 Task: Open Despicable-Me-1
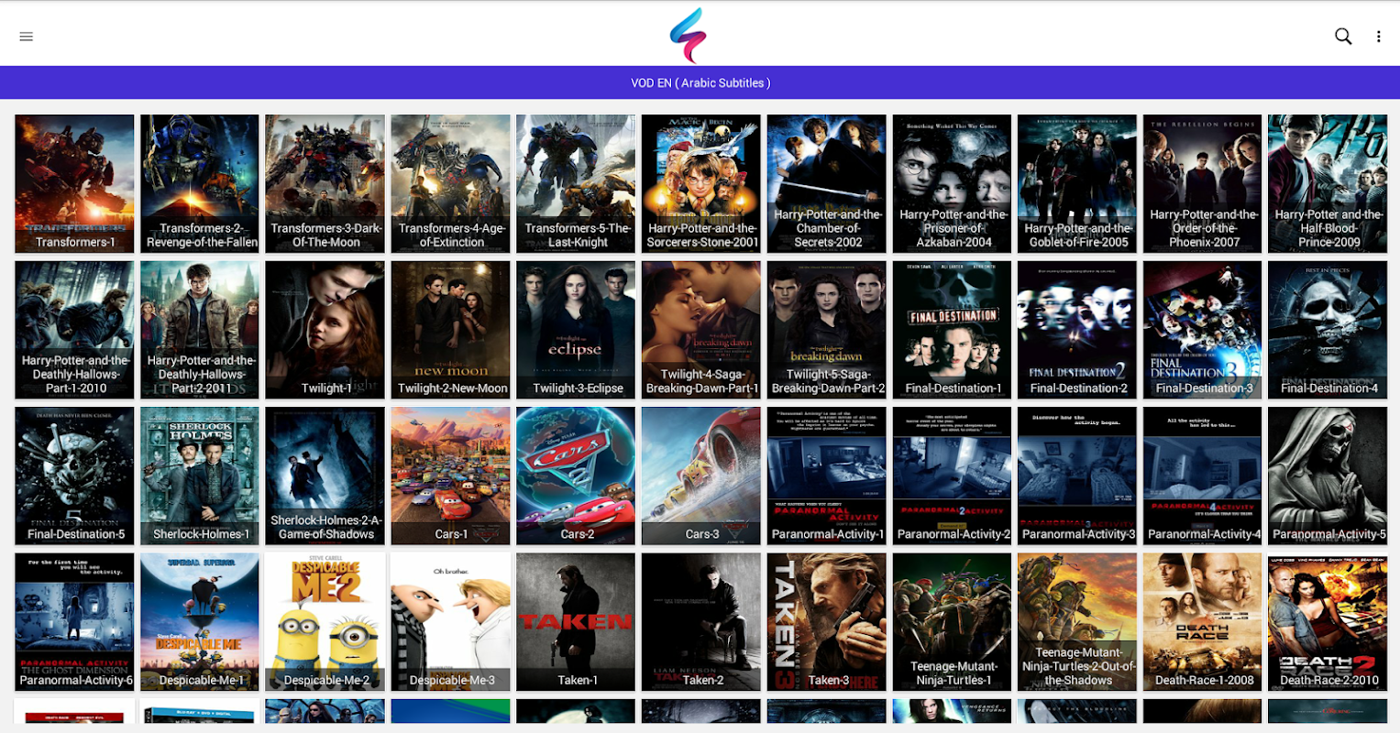click(200, 621)
